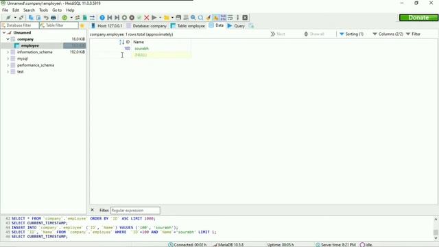439x247 pixels.
Task: Jump to the first row icon
Action: (110, 18)
